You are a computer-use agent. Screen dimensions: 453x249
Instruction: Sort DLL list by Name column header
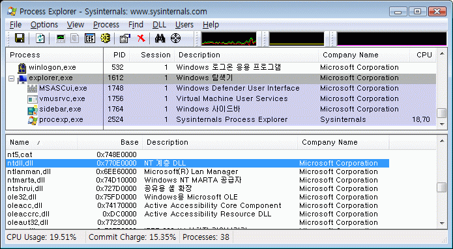(42, 142)
